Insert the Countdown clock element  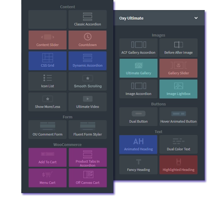[x=87, y=40]
